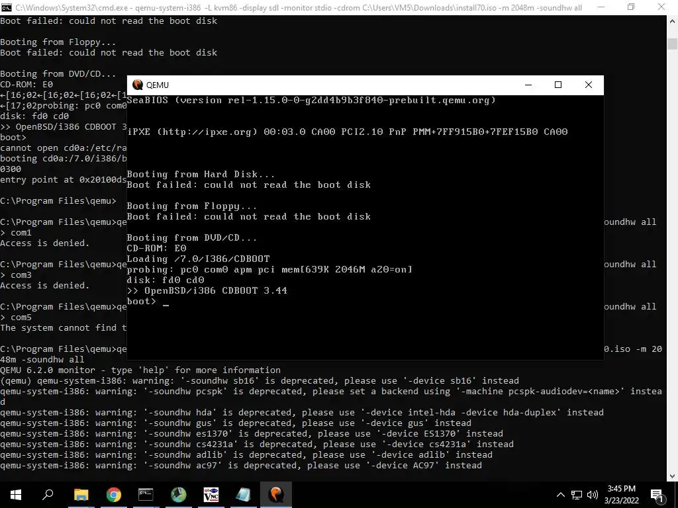The width and height of the screenshot is (678, 508).
Task: Click the iPXE line in QEMU
Action: 348,132
